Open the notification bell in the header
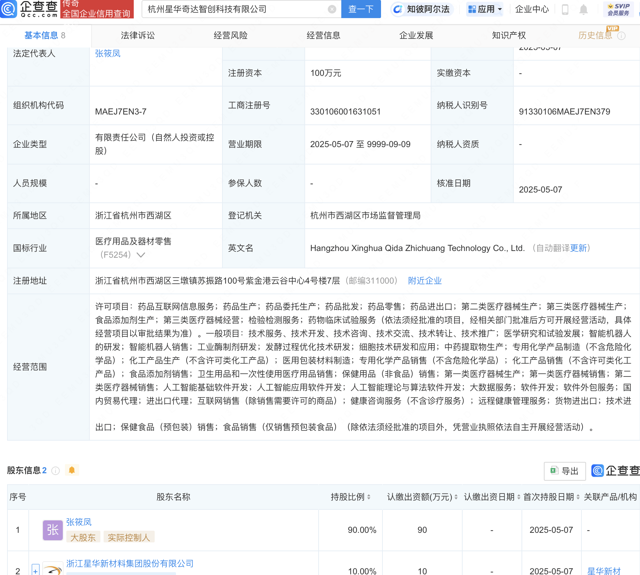 [584, 9]
